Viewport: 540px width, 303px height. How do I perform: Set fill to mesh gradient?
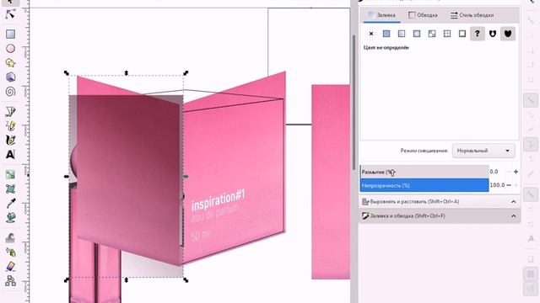click(432, 34)
